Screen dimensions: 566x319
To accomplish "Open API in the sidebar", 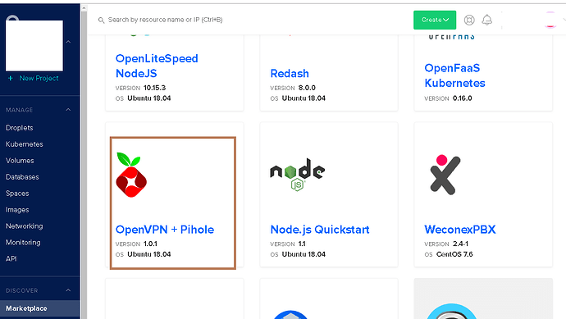I will [x=11, y=259].
